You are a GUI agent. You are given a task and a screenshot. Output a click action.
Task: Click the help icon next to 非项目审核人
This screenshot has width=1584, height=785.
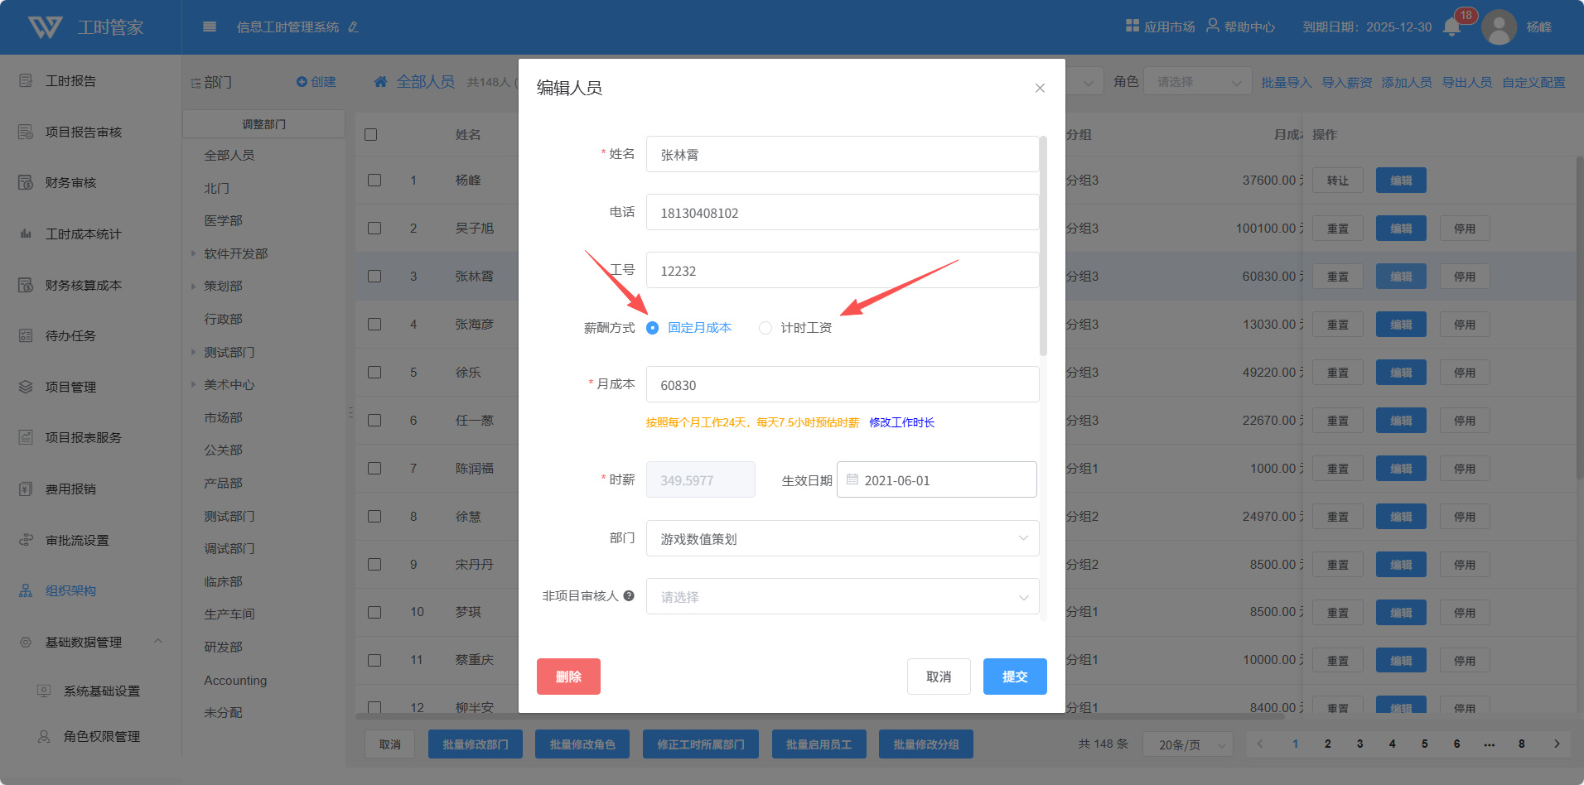coord(629,596)
